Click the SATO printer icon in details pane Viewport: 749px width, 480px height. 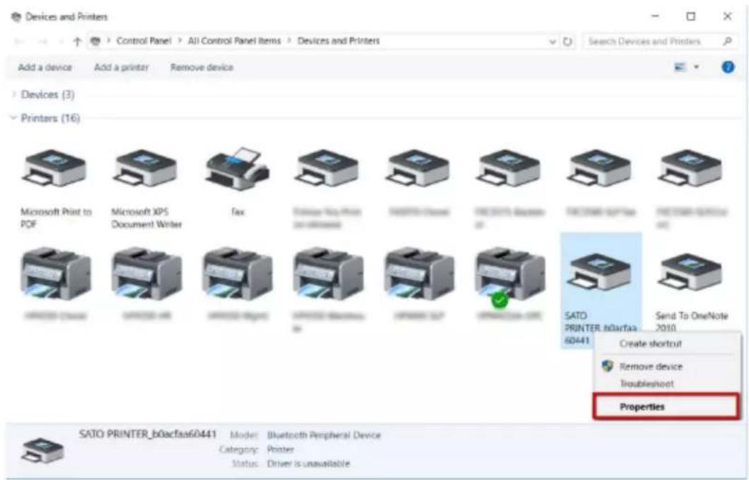pos(42,450)
